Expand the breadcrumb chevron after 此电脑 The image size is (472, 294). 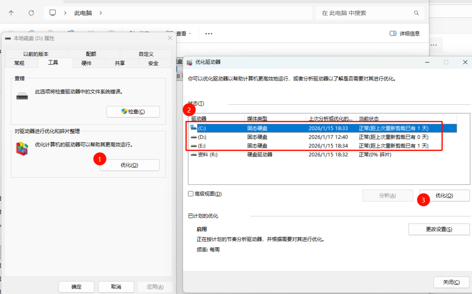click(x=101, y=13)
